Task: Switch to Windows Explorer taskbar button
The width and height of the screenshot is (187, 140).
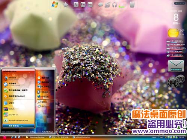Action: (x=36, y=137)
